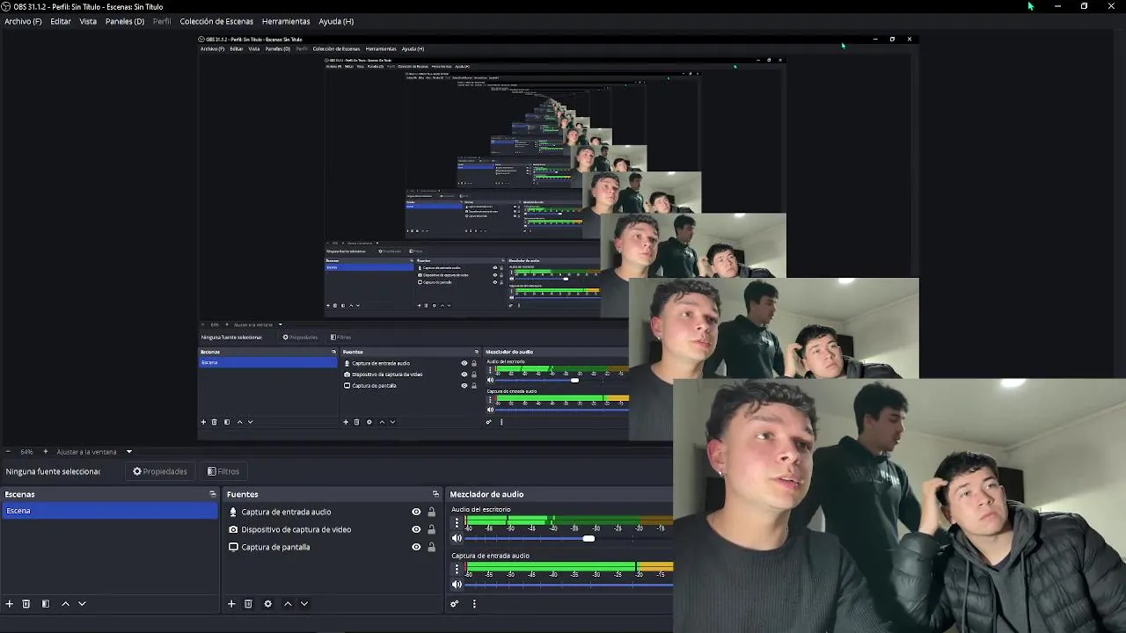Open advanced audio properties gears icon
1126x633 pixels.
pos(455,604)
